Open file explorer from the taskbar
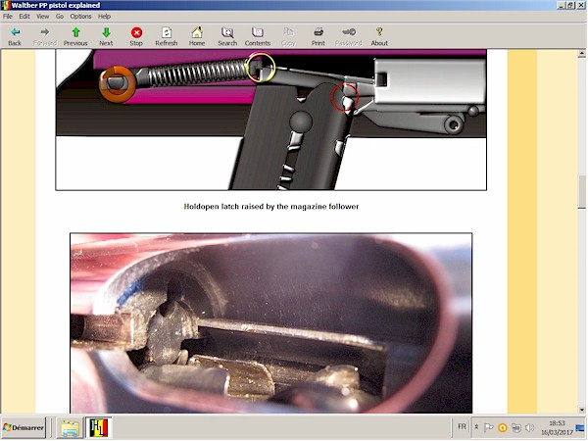Screen dimensions: 588x441 click(71, 427)
